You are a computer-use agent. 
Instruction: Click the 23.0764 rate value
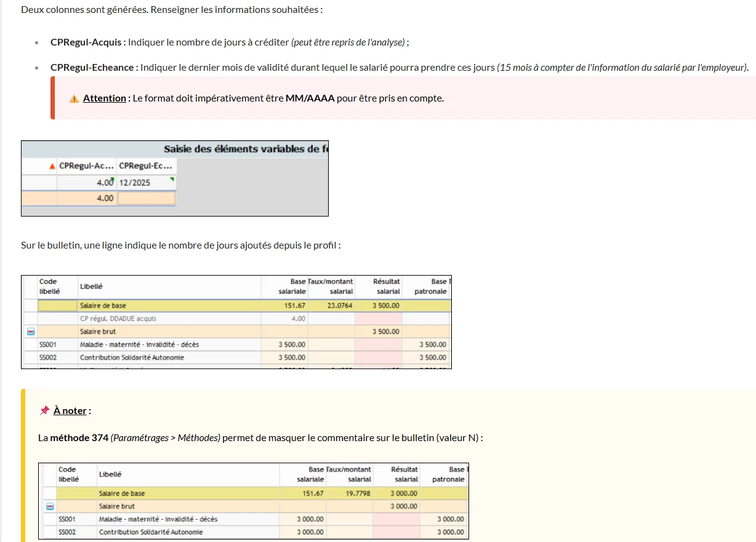tap(340, 305)
